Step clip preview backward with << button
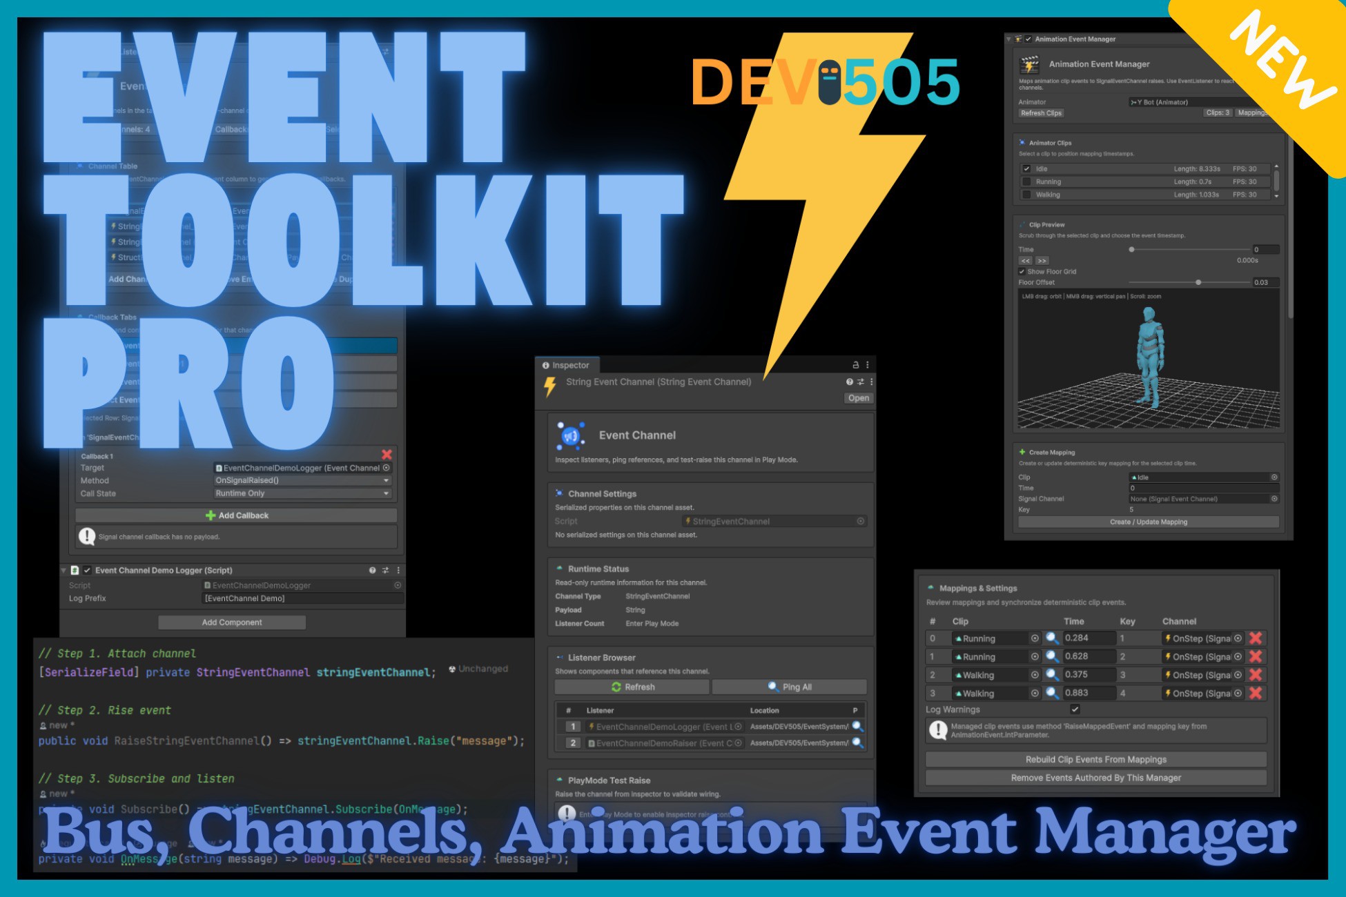Screen dimensions: 1346x897 pyautogui.click(x=1025, y=260)
